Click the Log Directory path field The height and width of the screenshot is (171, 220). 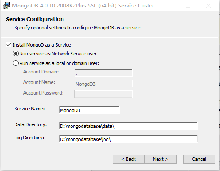[x=128, y=139]
